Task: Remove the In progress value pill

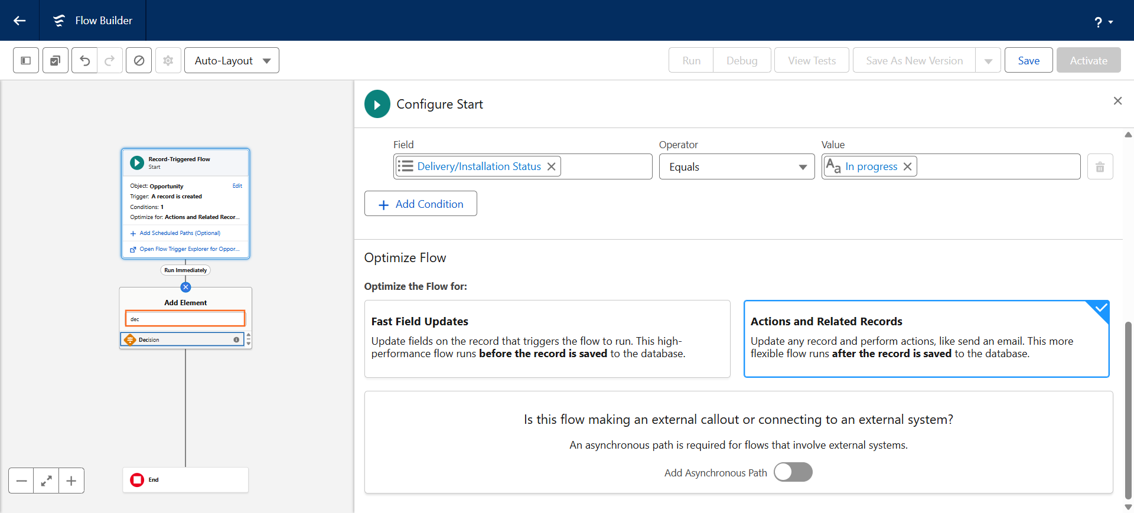Action: (908, 166)
